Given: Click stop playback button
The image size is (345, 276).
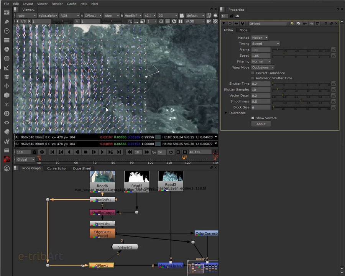Looking at the screenshot, I should click(x=86, y=152).
